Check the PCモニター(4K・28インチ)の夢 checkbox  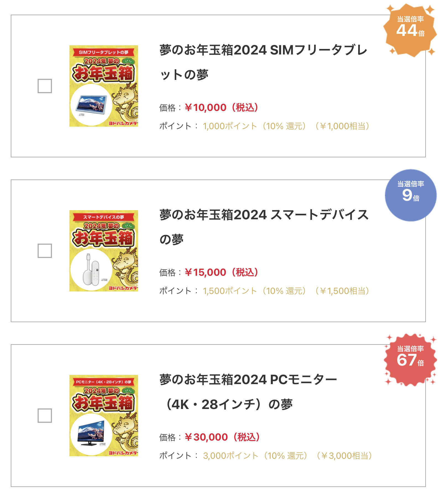click(45, 416)
